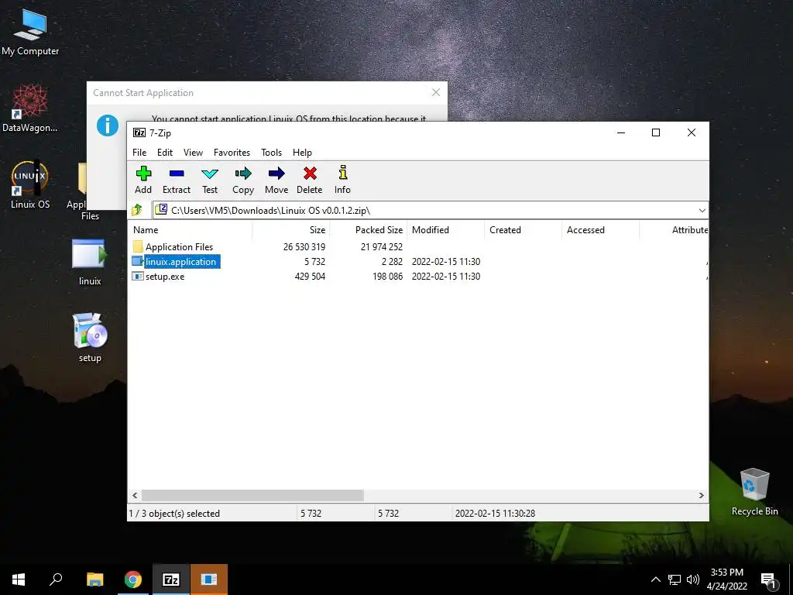Click the Extract toolbar icon
Viewport: 793px width, 595px height.
coord(177,174)
